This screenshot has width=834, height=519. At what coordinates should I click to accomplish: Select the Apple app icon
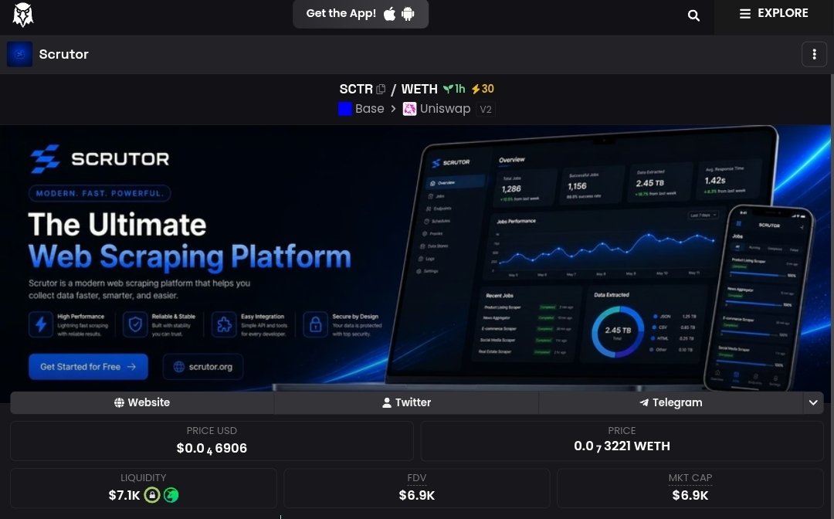[x=390, y=14]
